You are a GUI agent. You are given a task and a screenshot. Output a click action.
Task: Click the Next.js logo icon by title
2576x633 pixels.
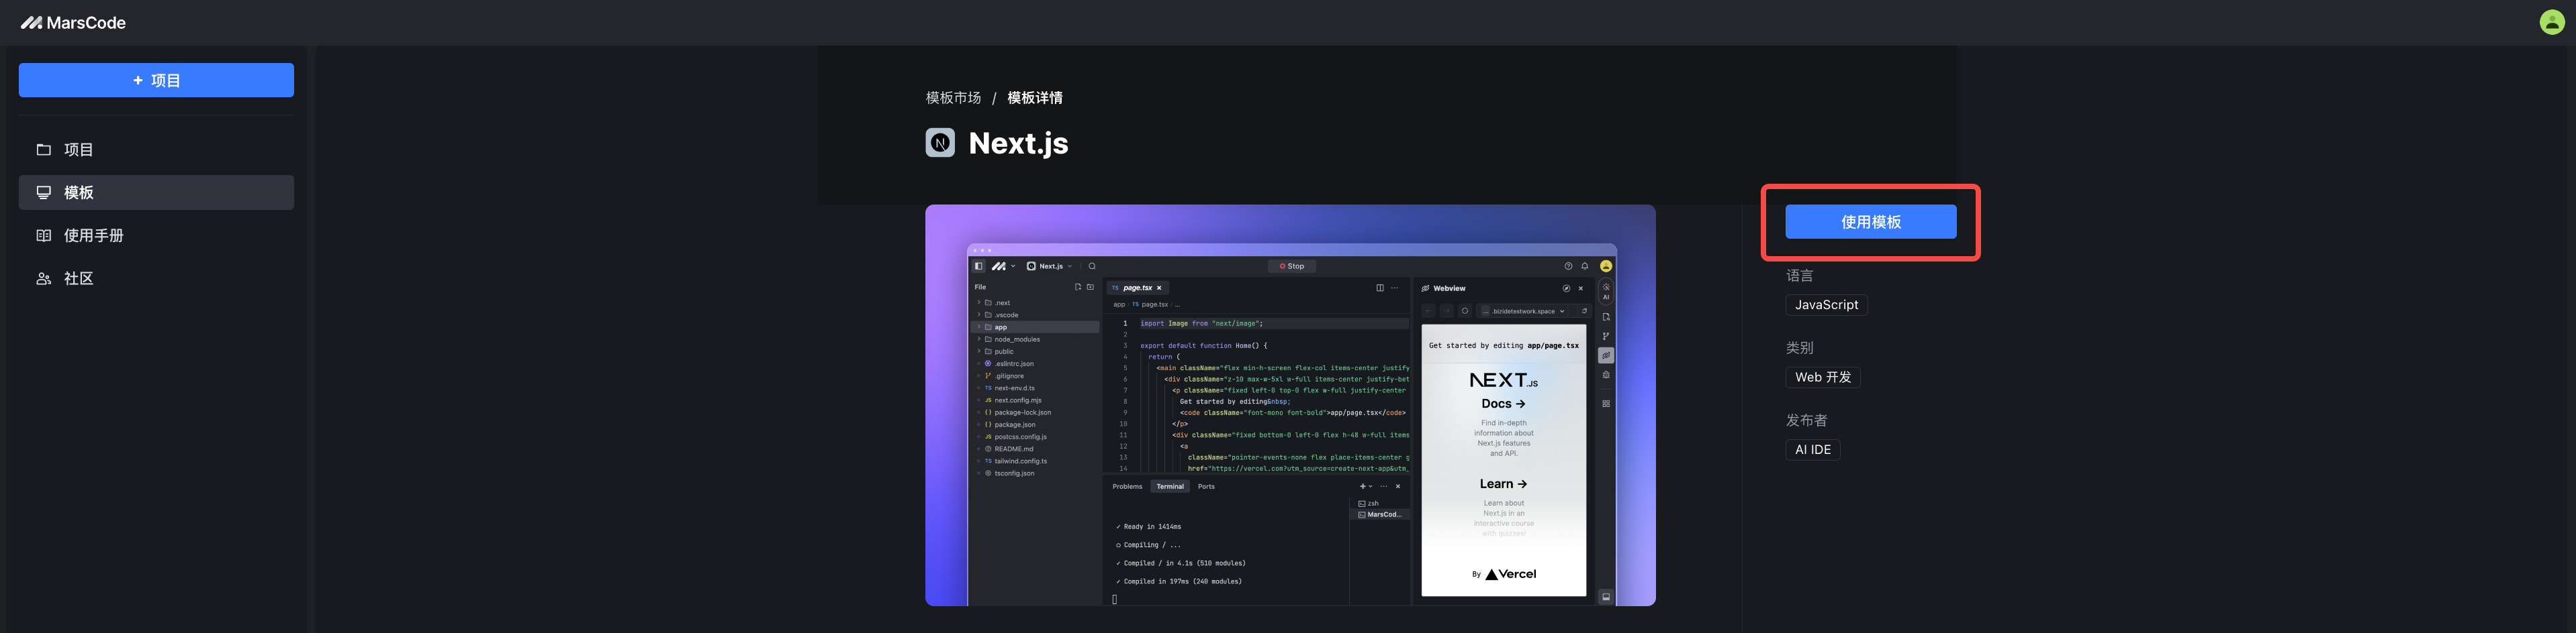coord(939,143)
